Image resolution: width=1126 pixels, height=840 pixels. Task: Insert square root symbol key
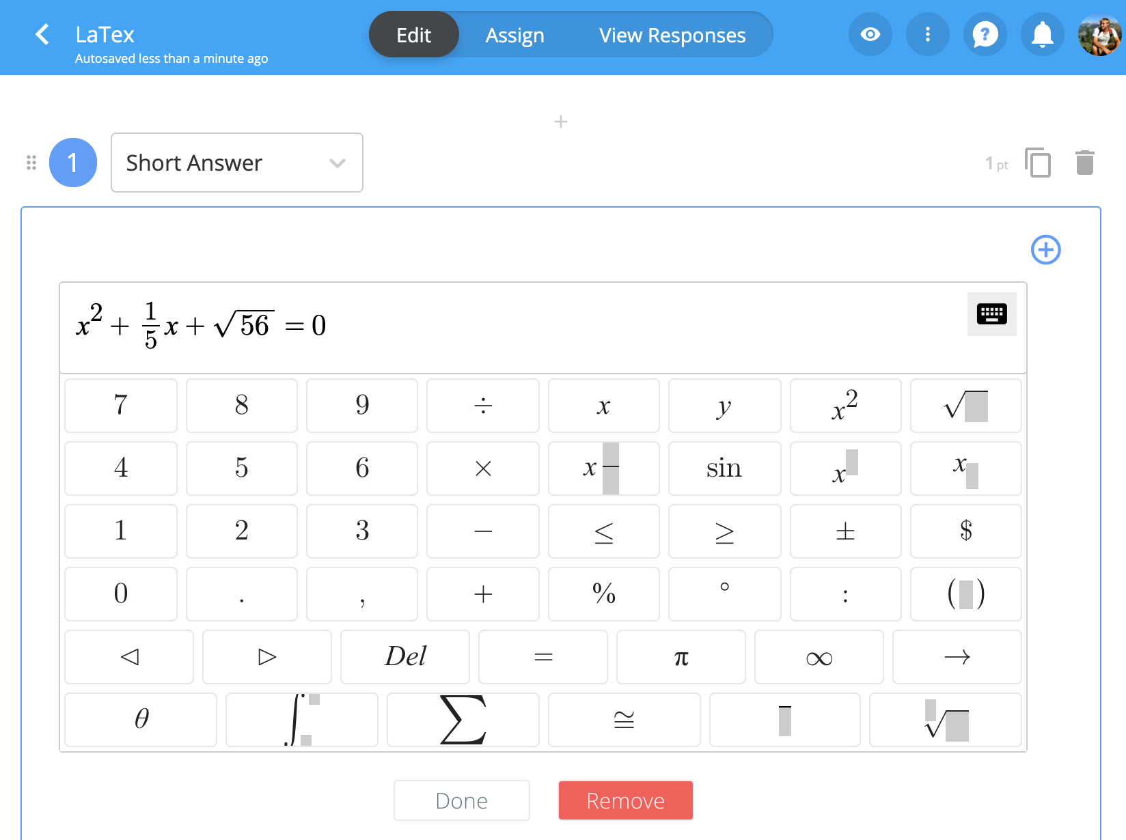(965, 406)
